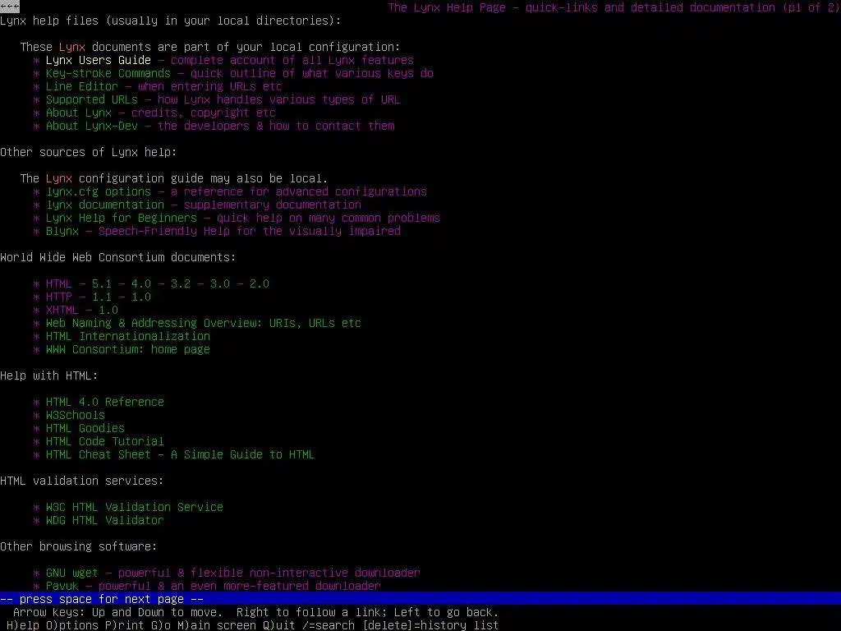The width and height of the screenshot is (841, 631).
Task: Follow the Key-stroke Commands link
Action: click(108, 73)
